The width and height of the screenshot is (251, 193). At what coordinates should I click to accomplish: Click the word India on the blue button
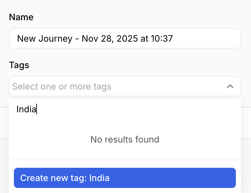click(99, 178)
